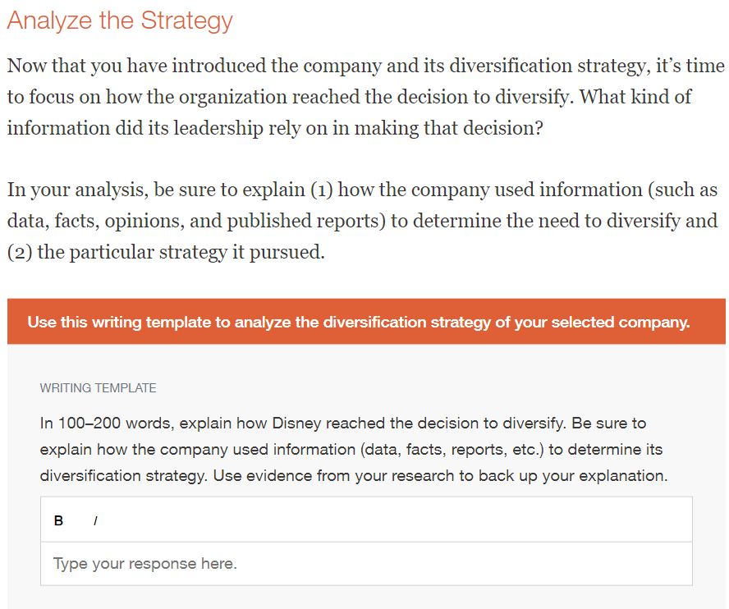Click the '(1)' marker in the analysis paragraph
The height and width of the screenshot is (609, 729).
318,190
